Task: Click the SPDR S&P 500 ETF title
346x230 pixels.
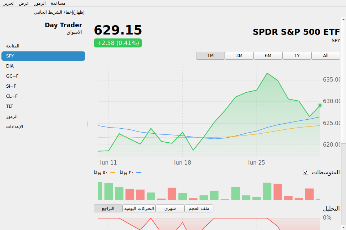Action: pos(296,32)
